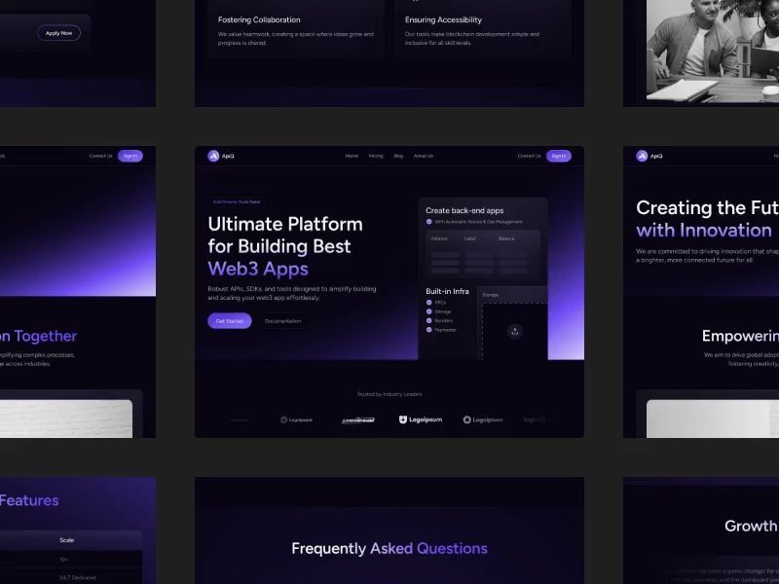779x584 pixels.
Task: Click the gear-shaped logo in the trusted row
Action: (x=296, y=420)
